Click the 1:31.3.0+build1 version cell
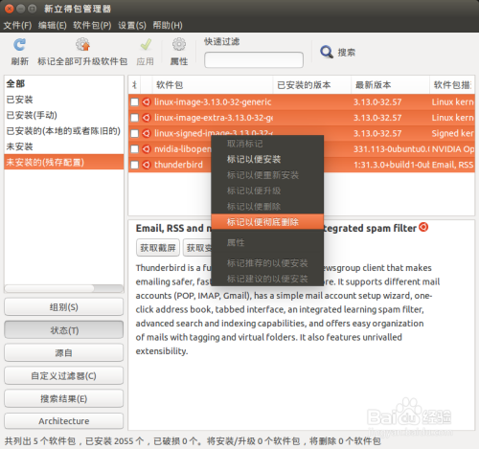Viewport: 479px width, 449px height. click(392, 165)
